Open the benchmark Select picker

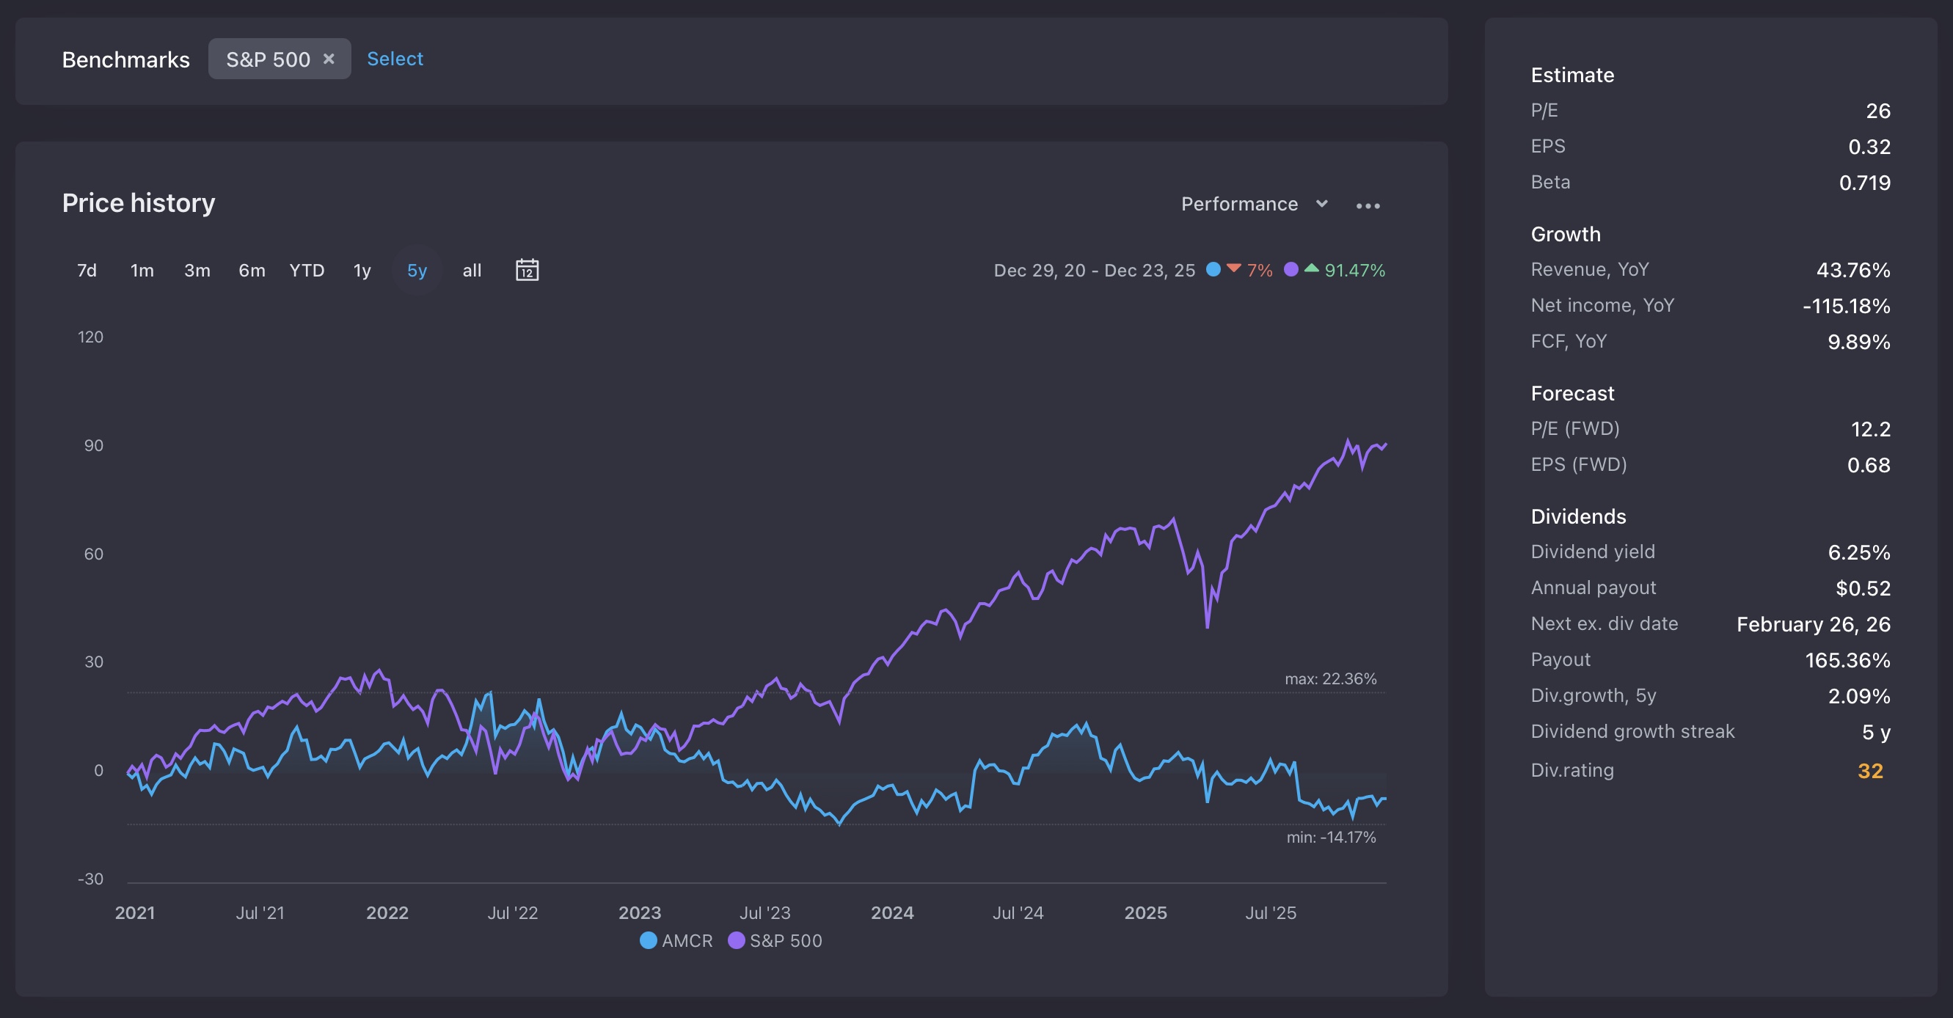click(394, 59)
